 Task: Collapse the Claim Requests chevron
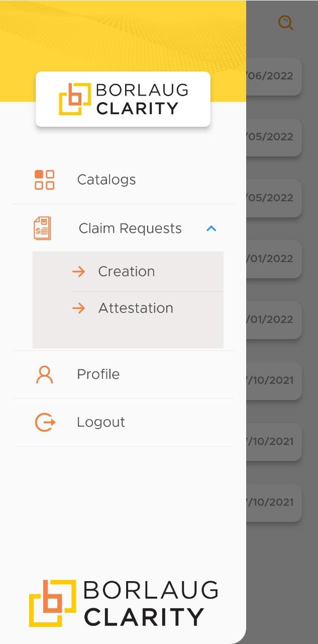211,228
